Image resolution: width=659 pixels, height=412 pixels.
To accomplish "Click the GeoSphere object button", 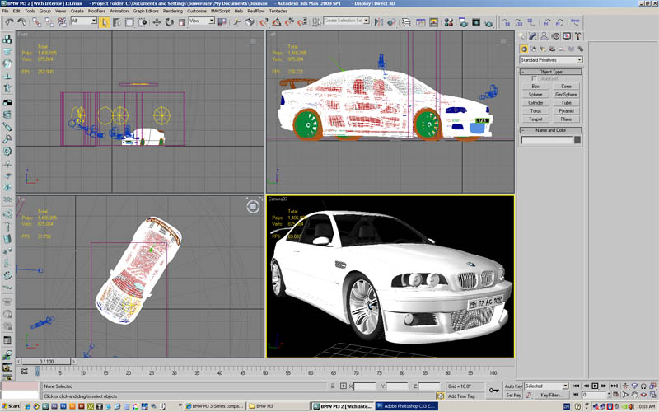I will coord(566,95).
